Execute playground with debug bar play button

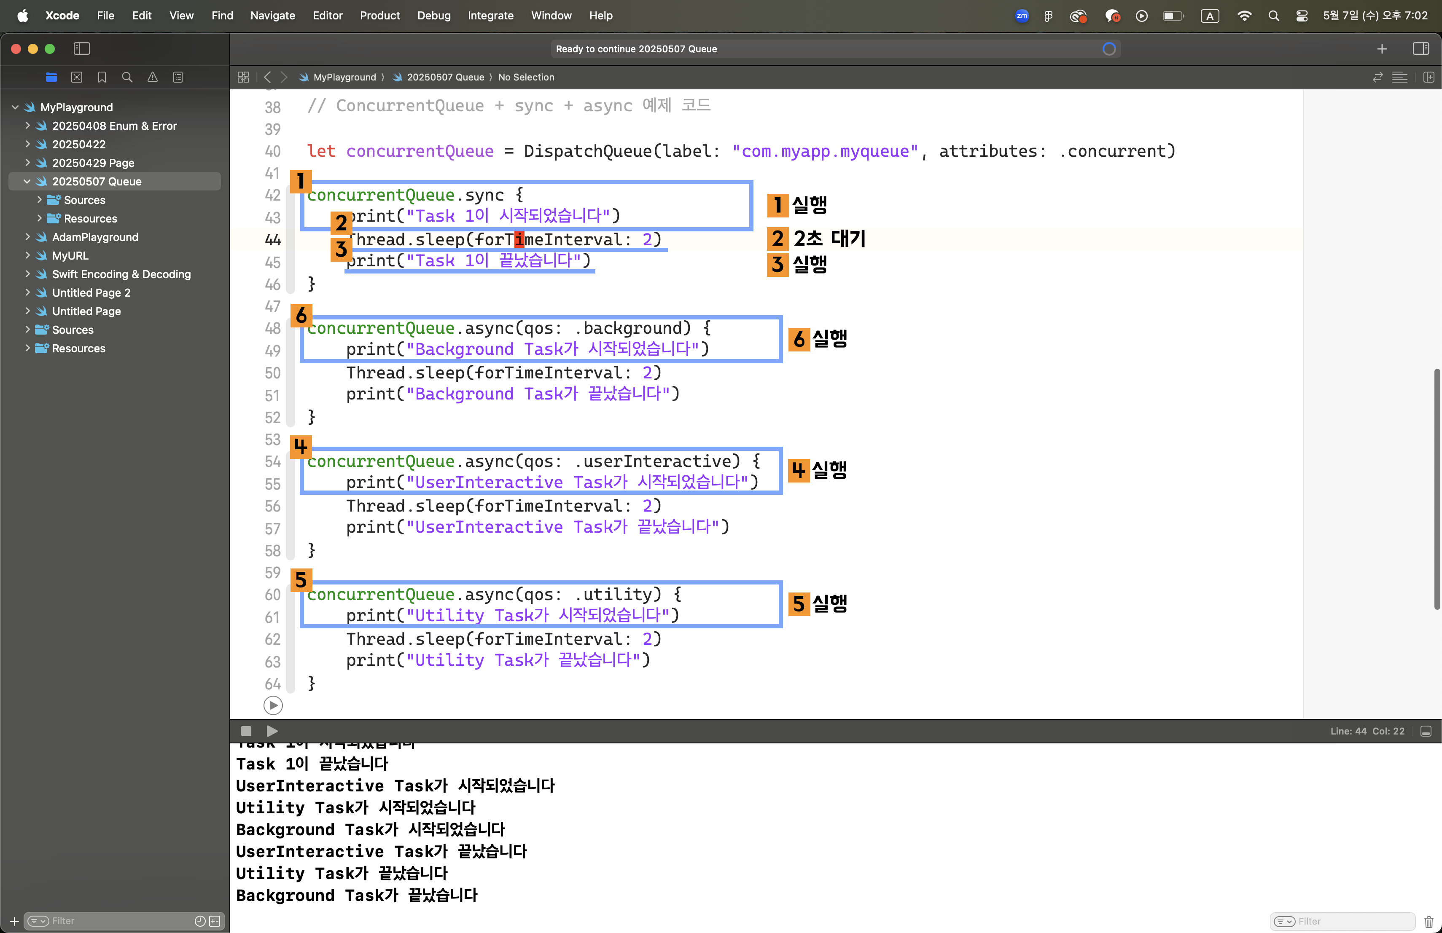[x=272, y=731]
